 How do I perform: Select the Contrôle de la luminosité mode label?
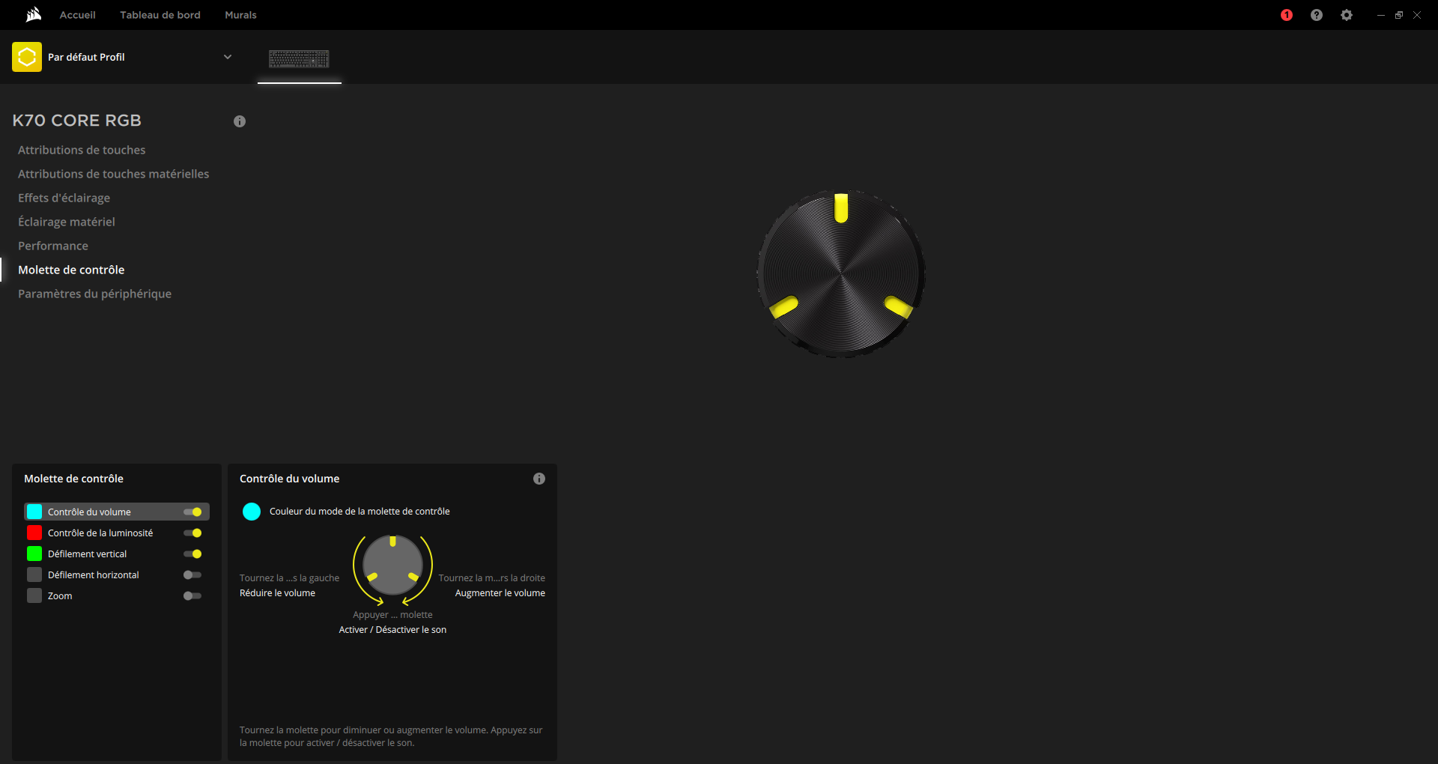[x=100, y=533]
